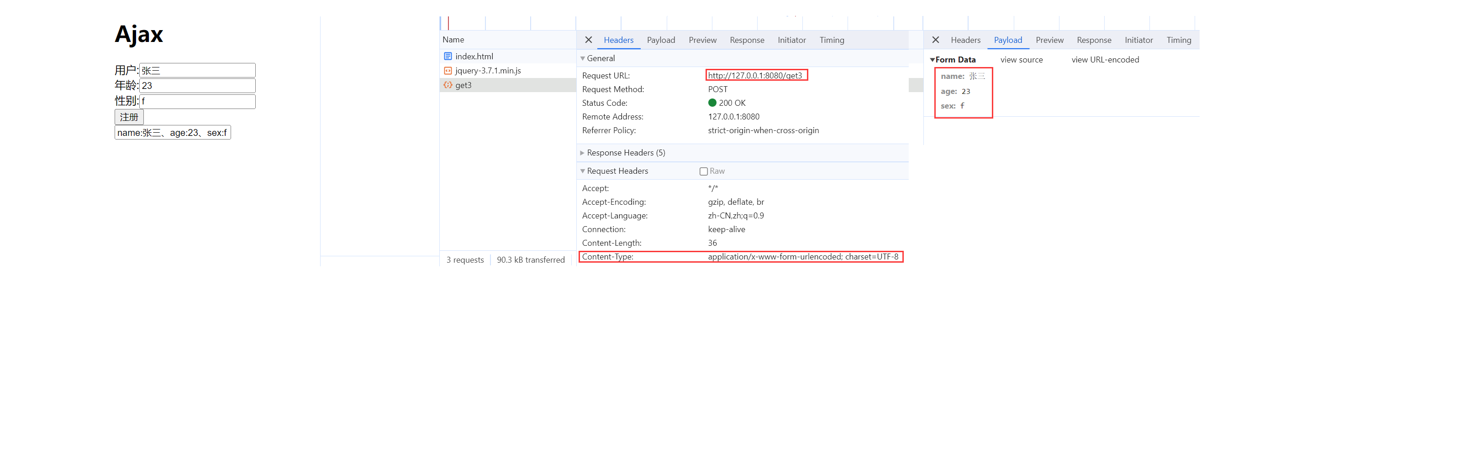Click the POST request method value

717,89
